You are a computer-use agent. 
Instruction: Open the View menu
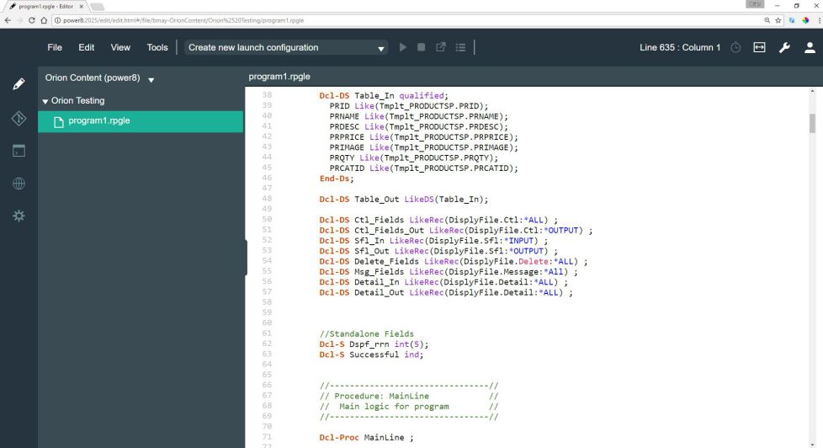(x=120, y=47)
